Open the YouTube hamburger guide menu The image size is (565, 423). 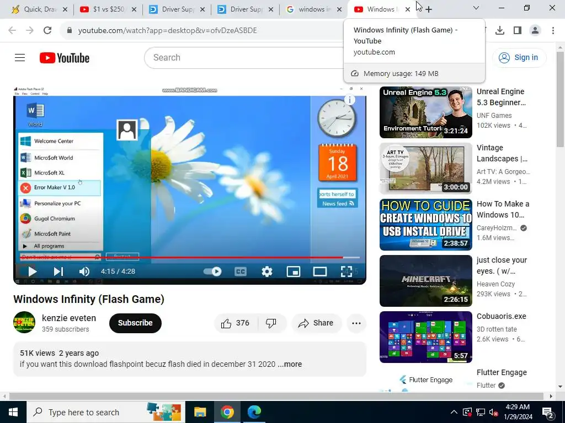pyautogui.click(x=20, y=57)
